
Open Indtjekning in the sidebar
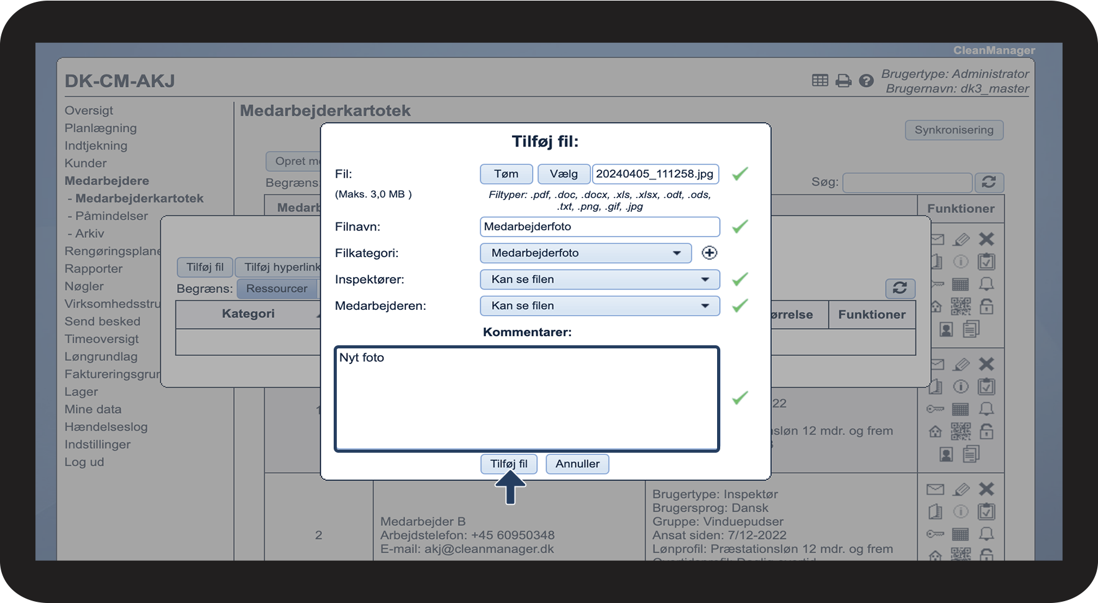pos(96,145)
